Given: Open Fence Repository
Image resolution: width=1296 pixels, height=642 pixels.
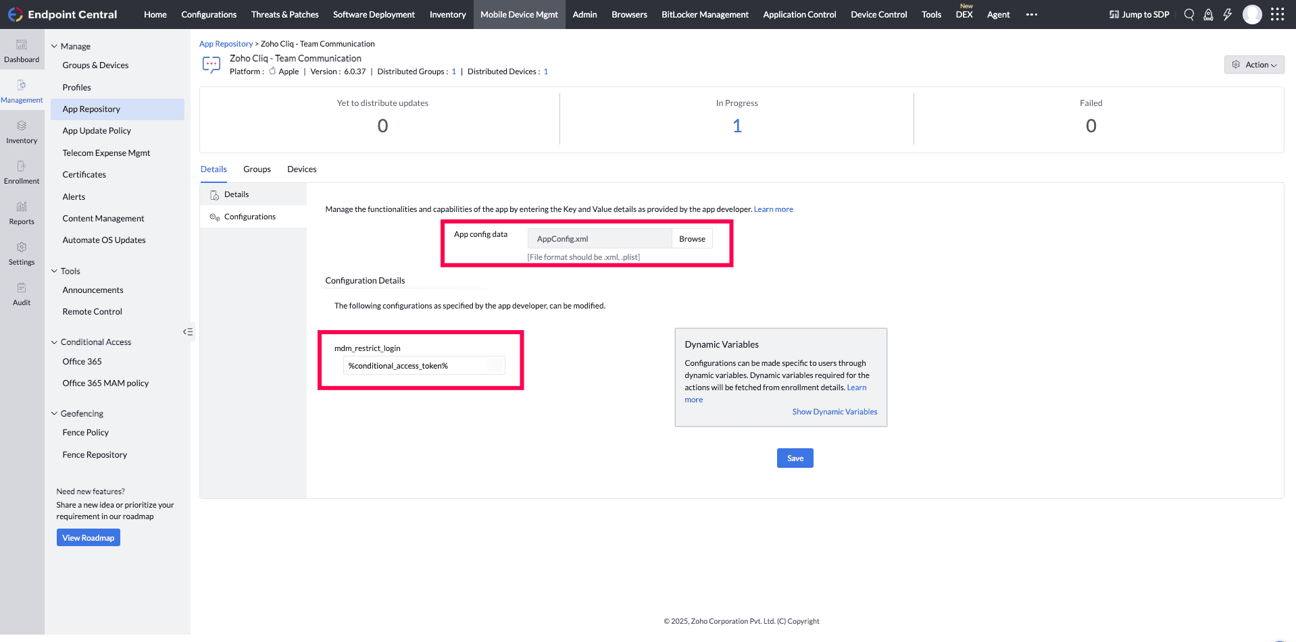Looking at the screenshot, I should click(95, 455).
